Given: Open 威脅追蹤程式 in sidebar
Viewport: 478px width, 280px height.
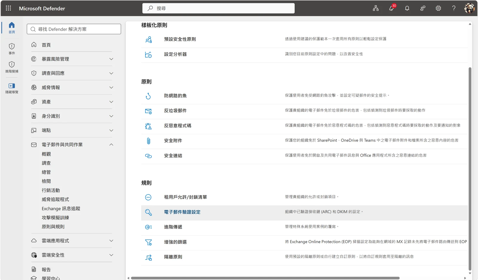Looking at the screenshot, I should click(x=55, y=199).
